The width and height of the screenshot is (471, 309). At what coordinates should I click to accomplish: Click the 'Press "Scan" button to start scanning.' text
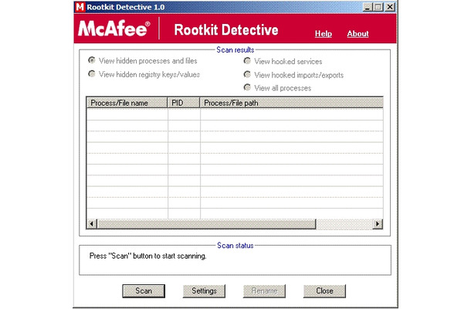tap(147, 256)
